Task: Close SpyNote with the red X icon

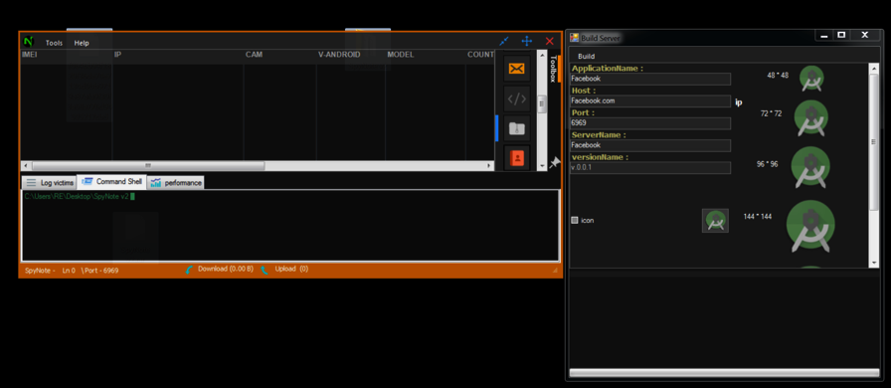Action: (x=550, y=41)
